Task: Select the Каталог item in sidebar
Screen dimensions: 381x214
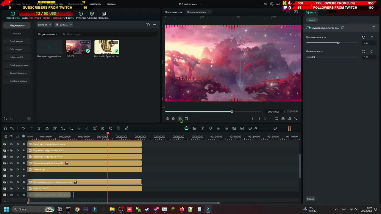Action: click(17, 34)
